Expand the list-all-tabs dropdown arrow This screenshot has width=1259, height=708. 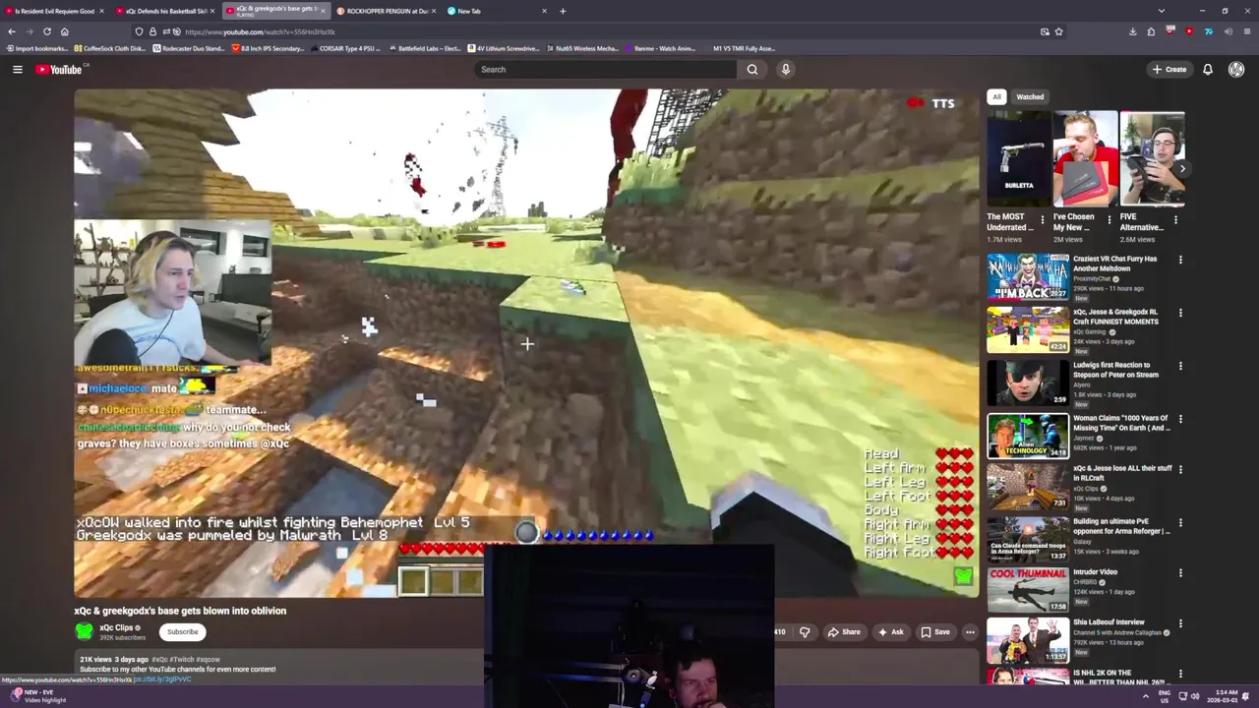[1162, 11]
